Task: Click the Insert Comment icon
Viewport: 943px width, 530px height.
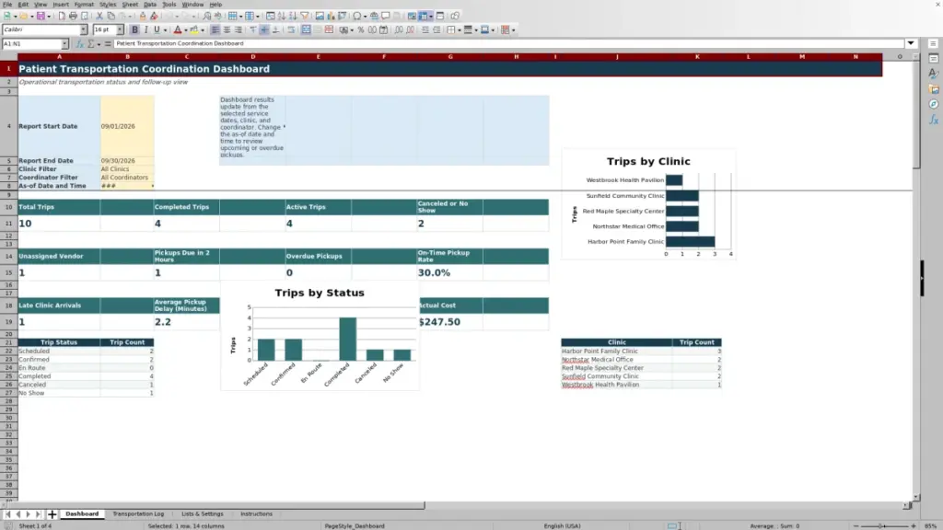Action: point(386,17)
